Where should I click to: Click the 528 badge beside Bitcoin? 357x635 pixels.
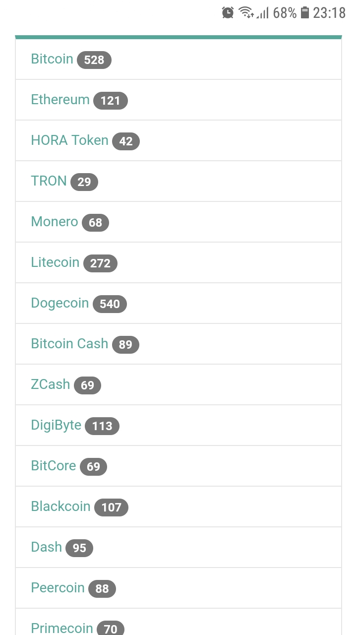[94, 60]
